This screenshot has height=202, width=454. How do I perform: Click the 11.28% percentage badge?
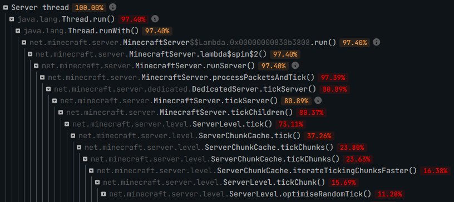389,194
